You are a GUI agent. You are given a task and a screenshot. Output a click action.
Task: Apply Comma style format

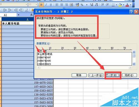[87, 5]
